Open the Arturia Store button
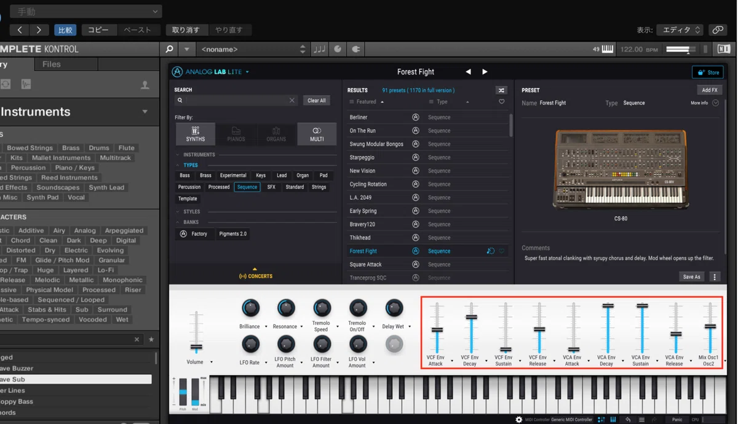738x424 pixels. point(708,72)
